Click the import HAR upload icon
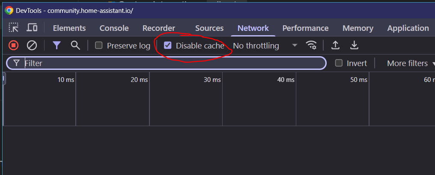 336,45
